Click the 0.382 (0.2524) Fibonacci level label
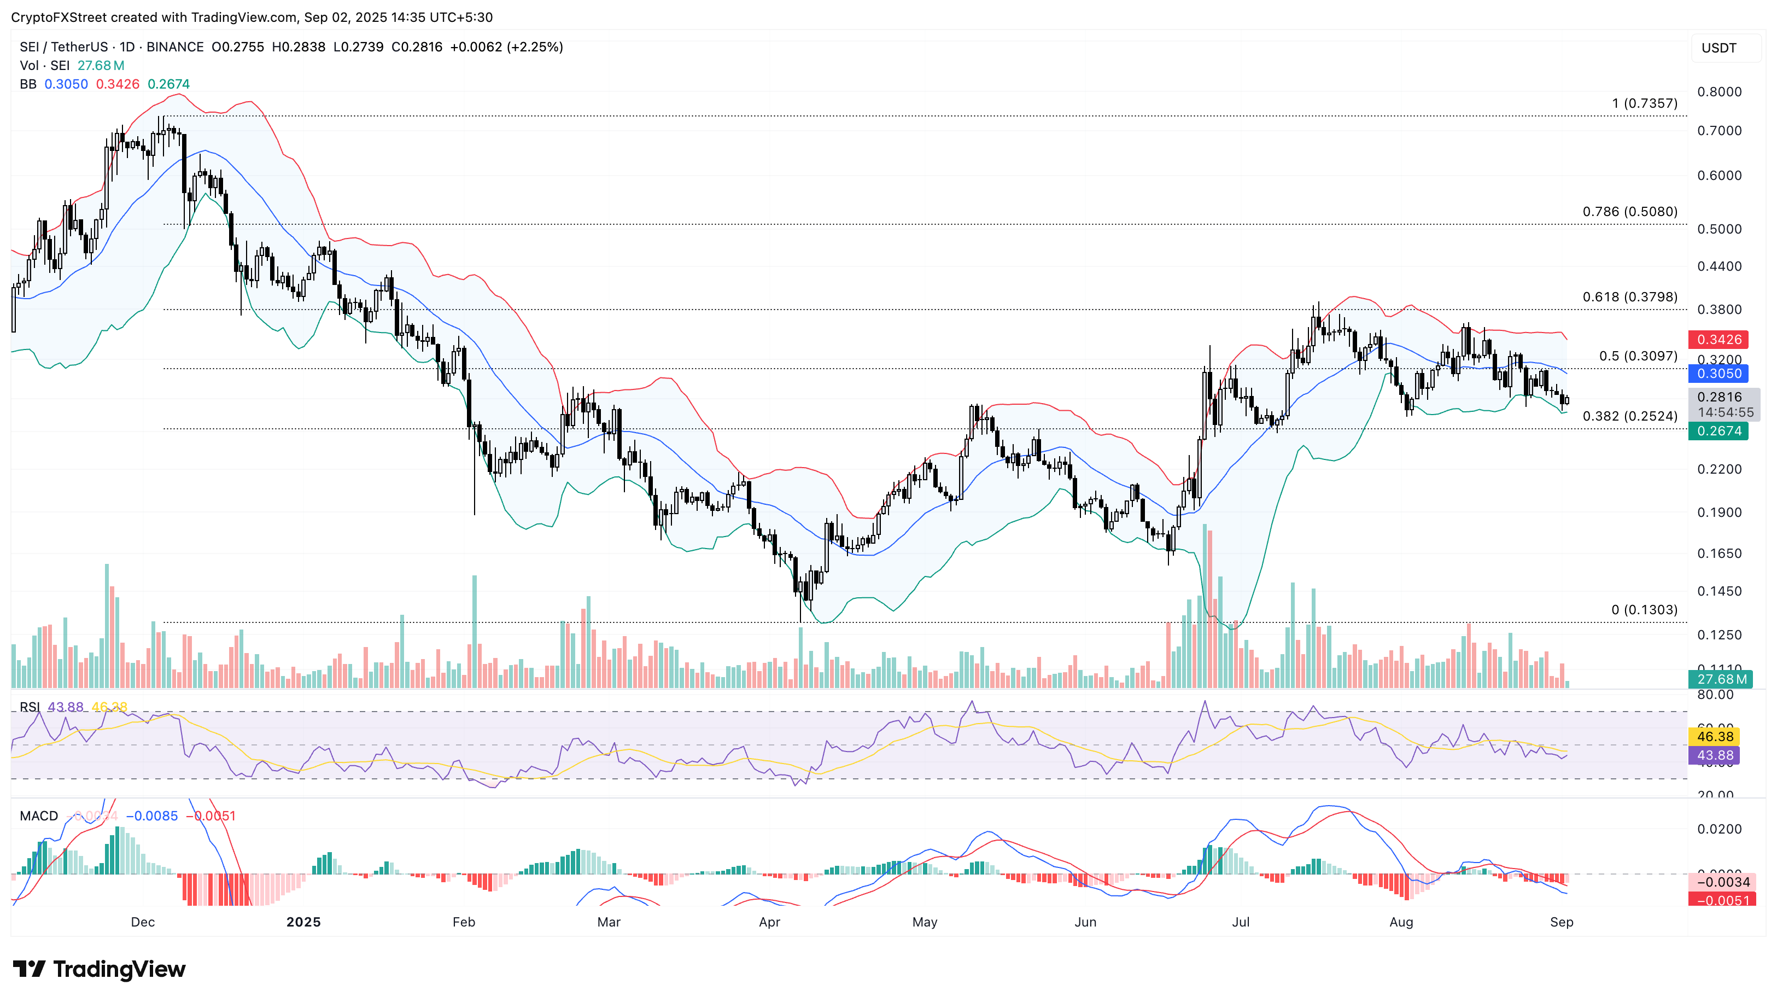Image resolution: width=1777 pixels, height=1002 pixels. pos(1629,416)
